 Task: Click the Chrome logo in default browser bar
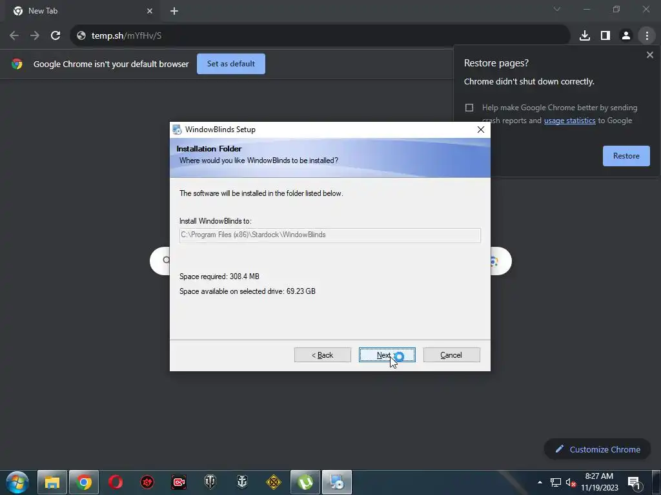point(17,64)
